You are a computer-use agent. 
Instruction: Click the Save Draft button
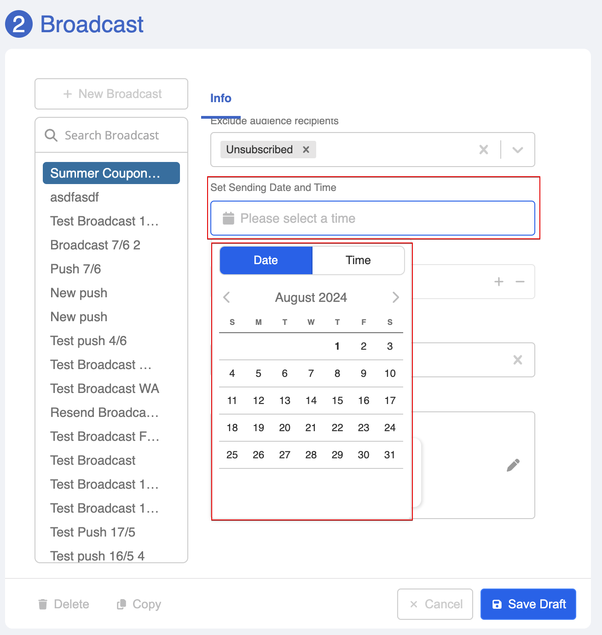click(x=528, y=604)
